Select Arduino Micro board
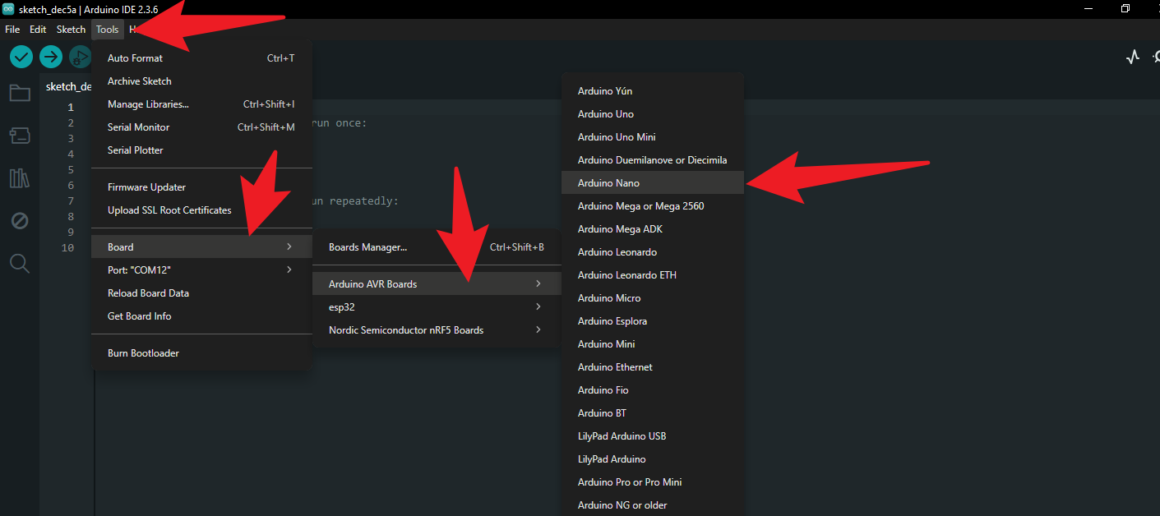1160x516 pixels. click(653, 298)
